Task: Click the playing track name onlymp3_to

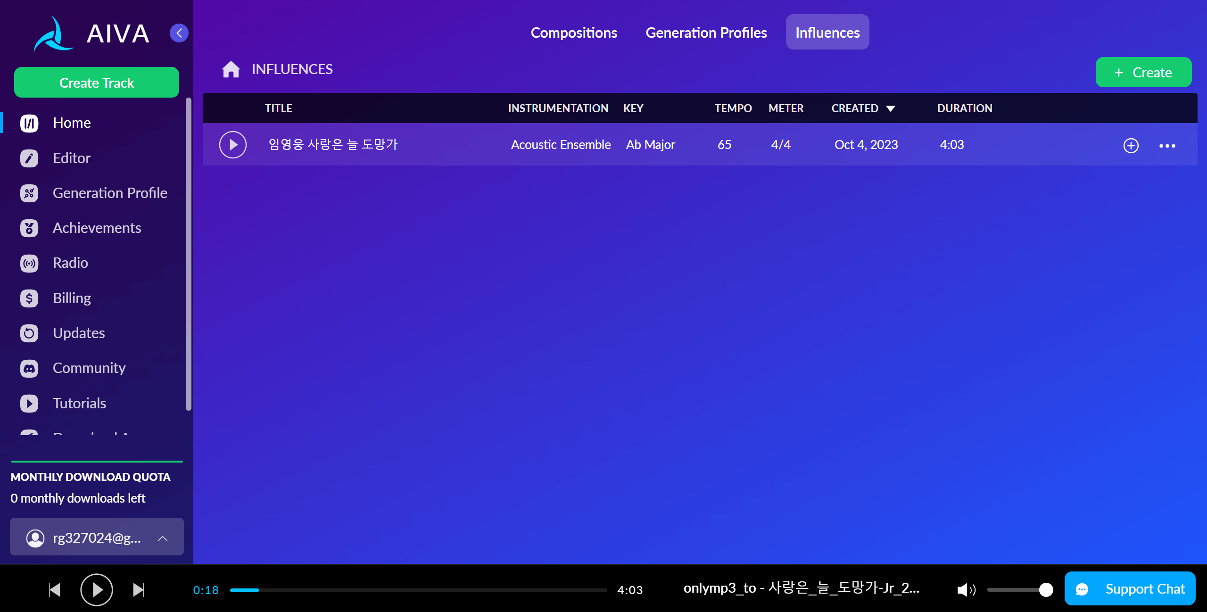Action: (x=801, y=588)
